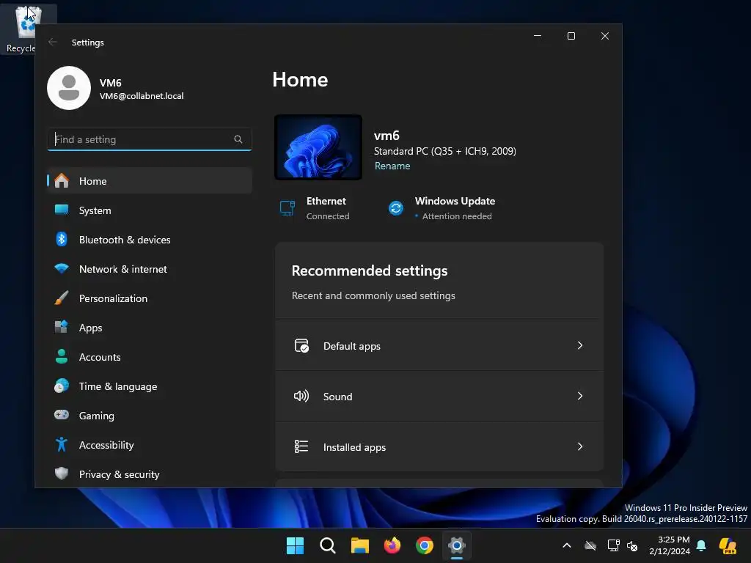Click the Settings gear in the taskbar
The width and height of the screenshot is (751, 563).
click(457, 545)
